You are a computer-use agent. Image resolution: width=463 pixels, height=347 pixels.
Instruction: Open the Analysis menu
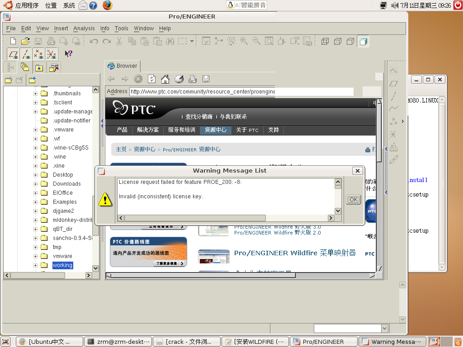coord(84,28)
